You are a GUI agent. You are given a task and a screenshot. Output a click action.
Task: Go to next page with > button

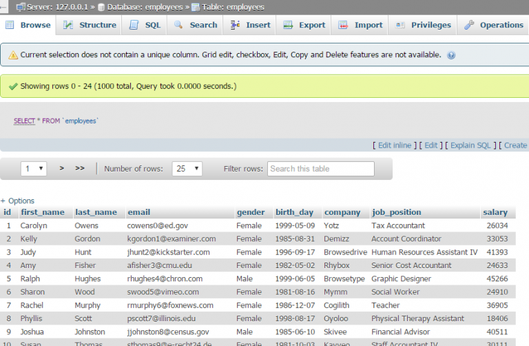pyautogui.click(x=62, y=168)
